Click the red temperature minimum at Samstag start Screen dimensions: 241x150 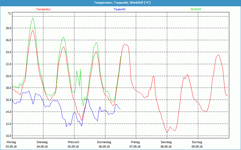167,132
